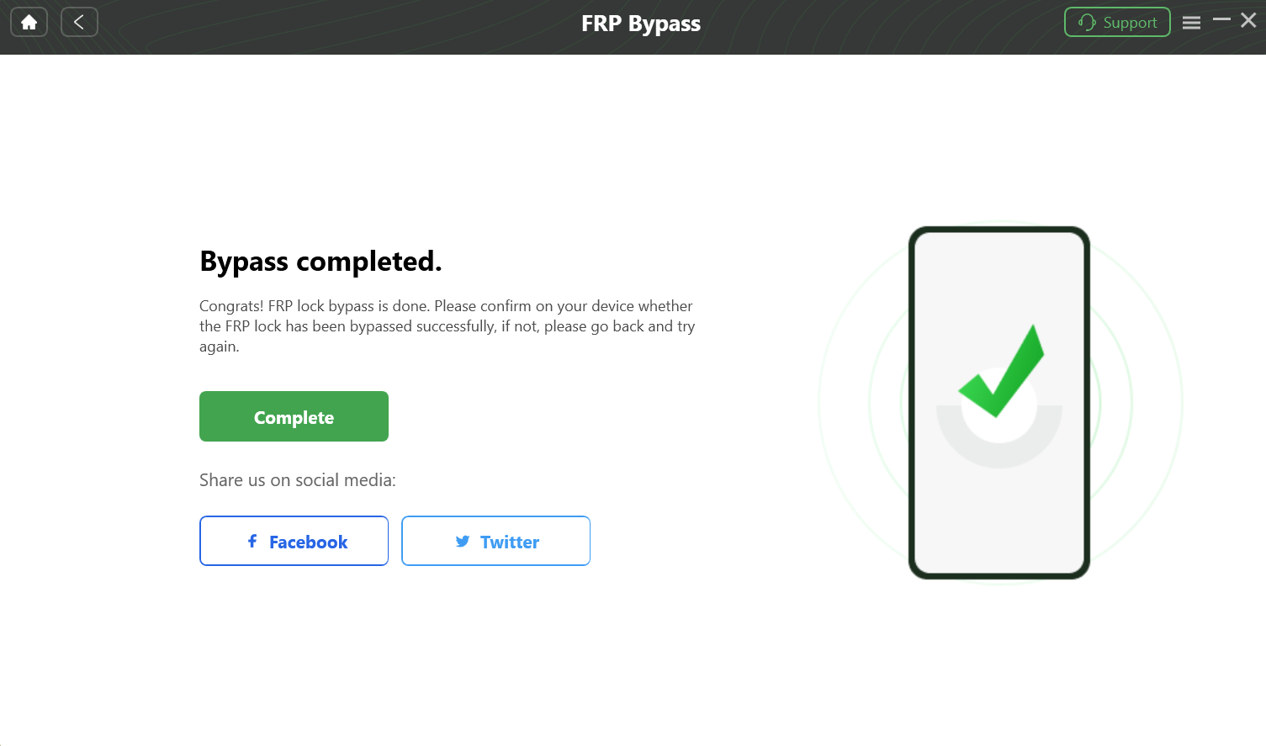
Task: Go back using the arrow icon
Action: click(x=79, y=21)
